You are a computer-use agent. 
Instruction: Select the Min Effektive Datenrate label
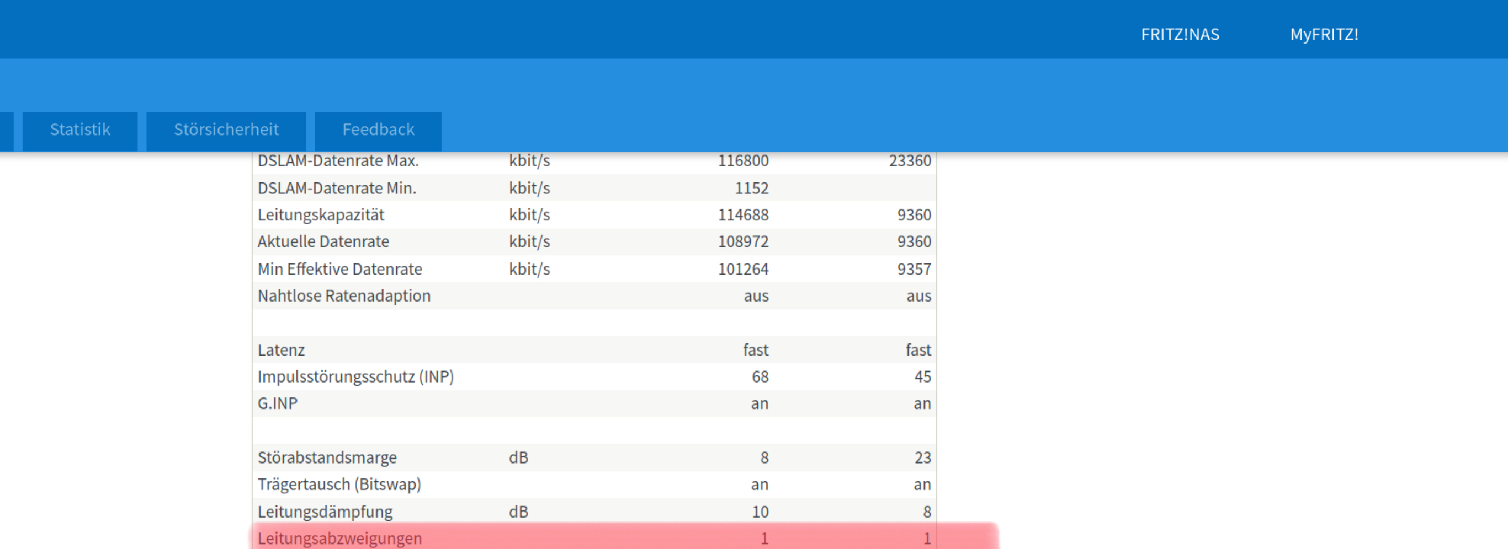pos(339,269)
